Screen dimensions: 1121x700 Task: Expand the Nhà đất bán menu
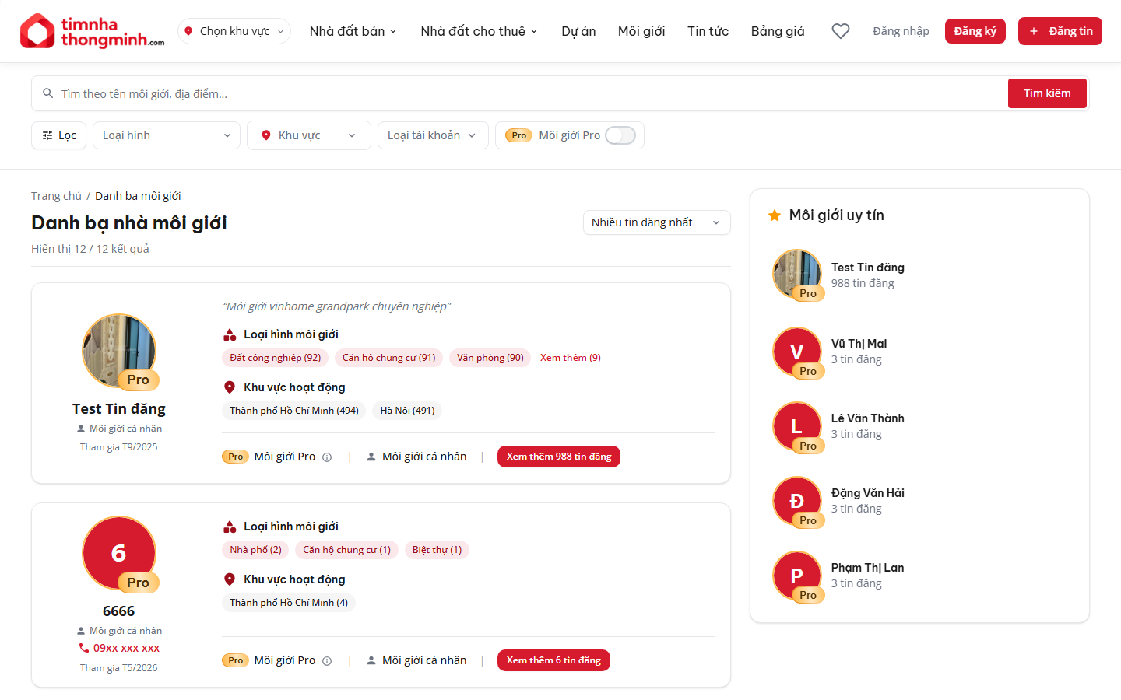coord(353,31)
